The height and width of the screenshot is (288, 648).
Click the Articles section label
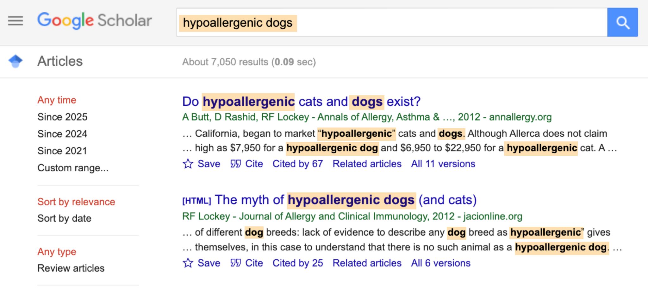coord(59,61)
